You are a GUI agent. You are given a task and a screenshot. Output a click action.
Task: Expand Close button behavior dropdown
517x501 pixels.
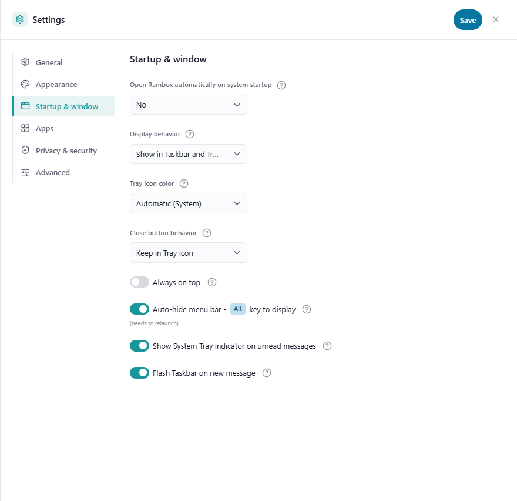(x=189, y=253)
